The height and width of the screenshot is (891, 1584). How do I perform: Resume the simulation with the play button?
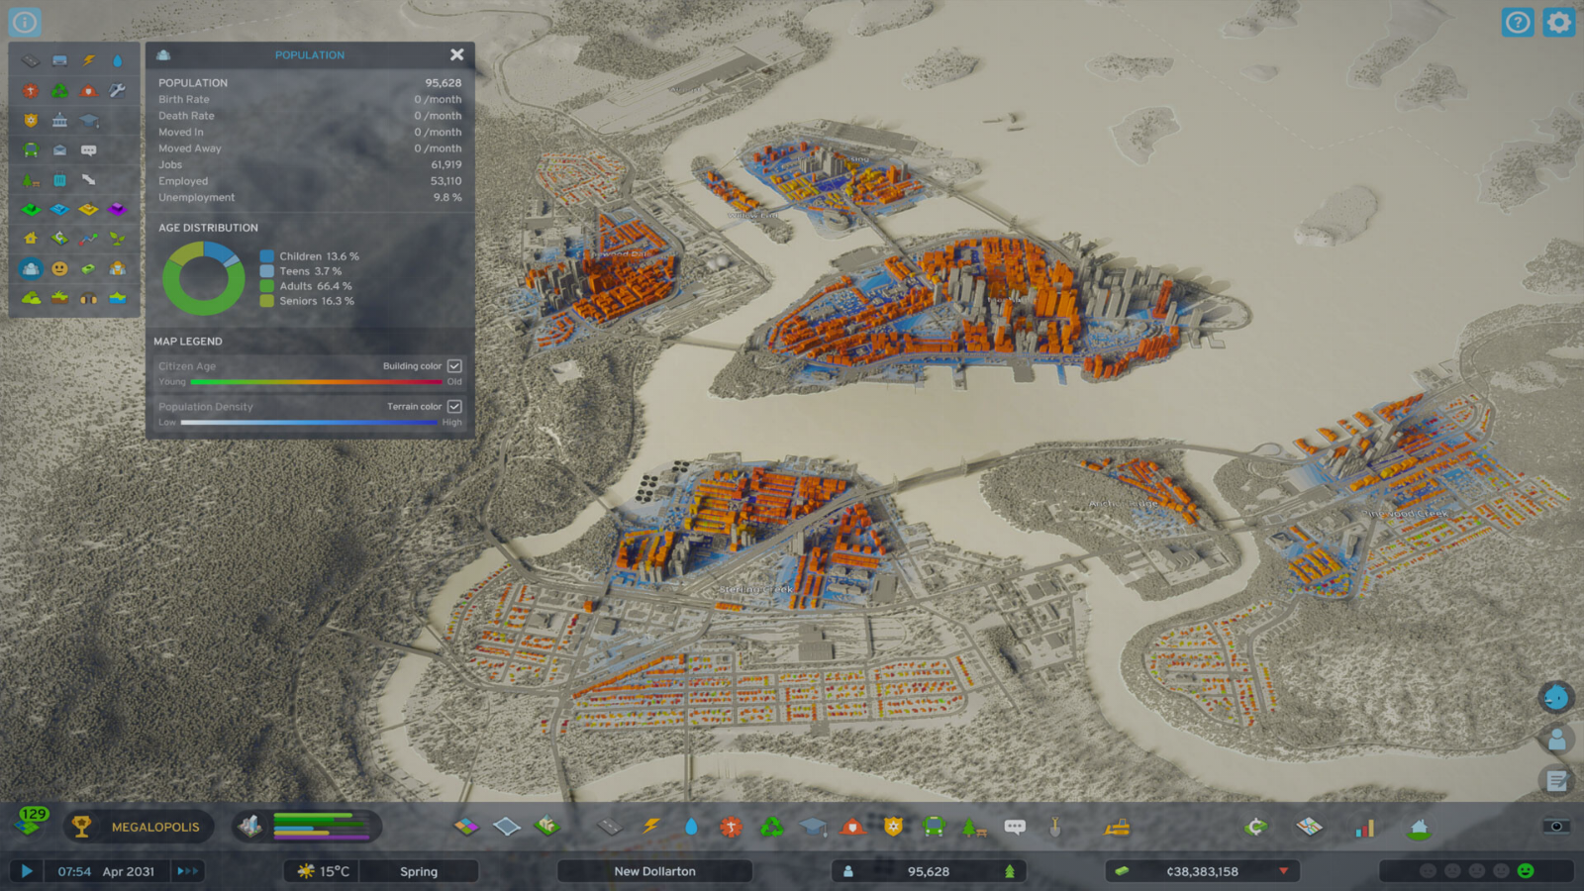click(27, 871)
